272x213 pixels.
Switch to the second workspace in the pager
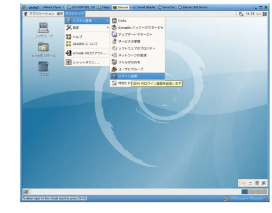point(251,192)
